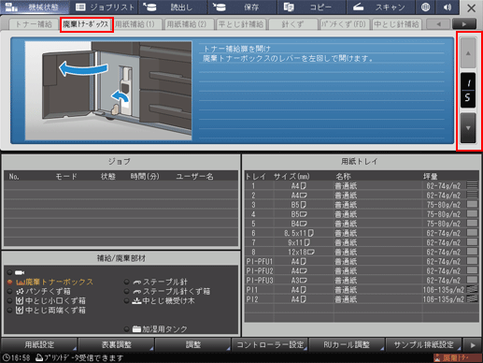
Task: Click the 坪量 weight column header
Action: point(430,177)
